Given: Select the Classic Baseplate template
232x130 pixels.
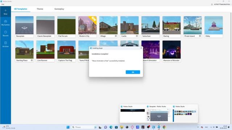Looking at the screenshot, I should pyautogui.click(x=45, y=27).
